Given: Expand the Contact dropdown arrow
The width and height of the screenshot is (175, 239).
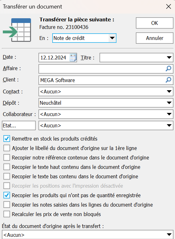Looking at the screenshot, I should tap(169, 92).
